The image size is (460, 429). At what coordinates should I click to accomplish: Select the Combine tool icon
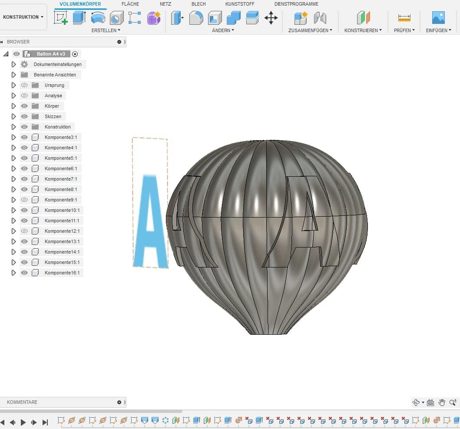234,18
